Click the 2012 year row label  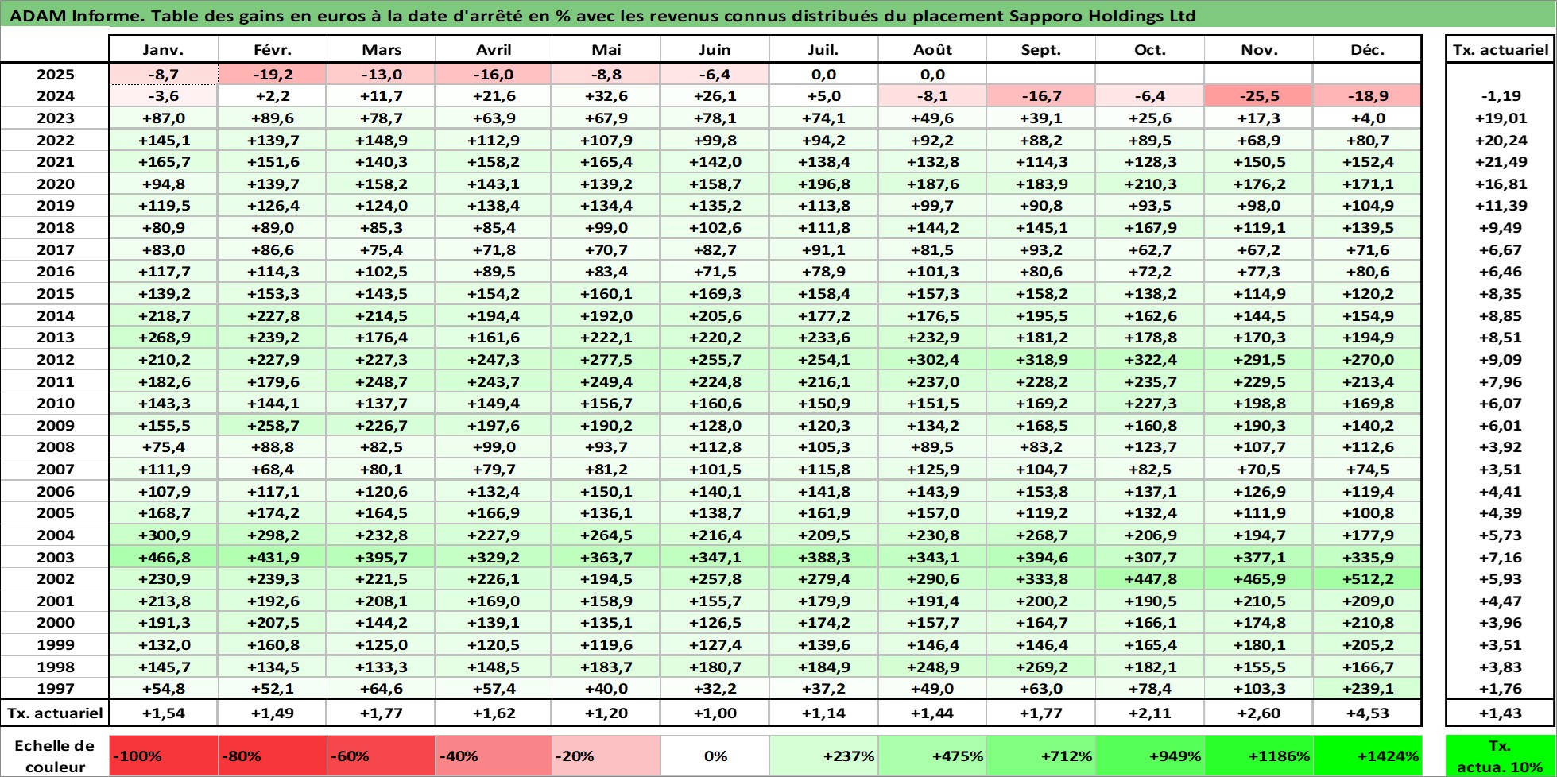coord(55,360)
